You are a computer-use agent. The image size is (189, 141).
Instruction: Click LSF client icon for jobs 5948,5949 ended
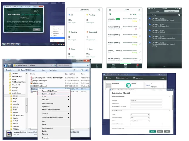tap(150, 19)
